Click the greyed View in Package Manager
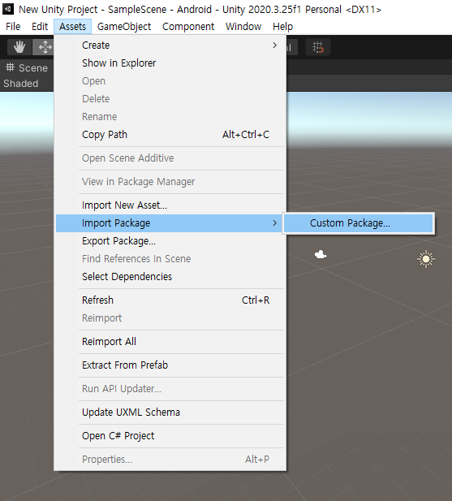The width and height of the screenshot is (452, 501). 170,182
